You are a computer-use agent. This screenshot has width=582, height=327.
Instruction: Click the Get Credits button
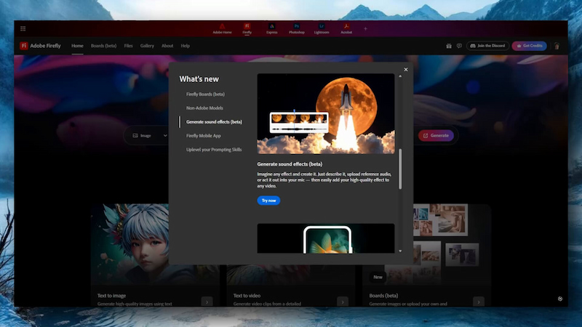tap(530, 46)
